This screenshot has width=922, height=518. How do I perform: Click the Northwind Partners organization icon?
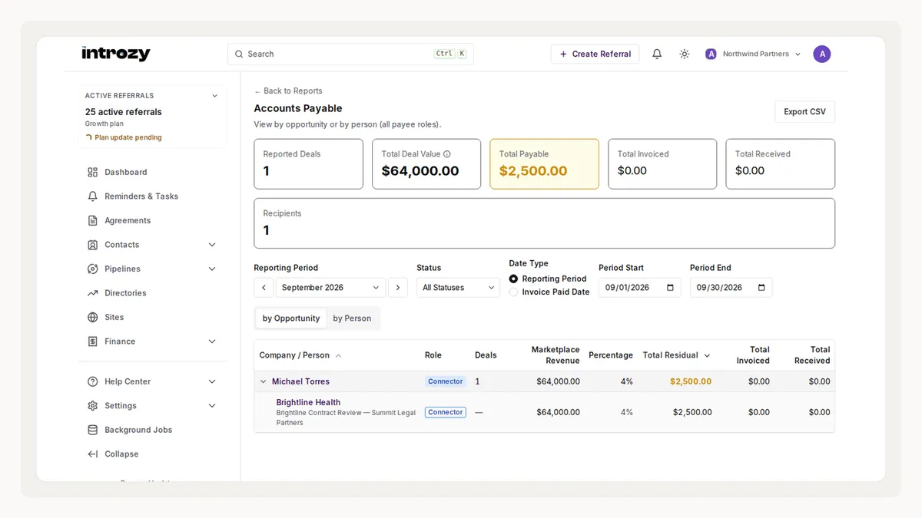711,54
